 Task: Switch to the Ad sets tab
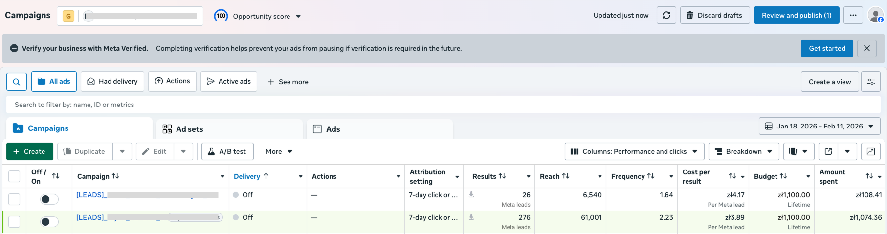229,129
